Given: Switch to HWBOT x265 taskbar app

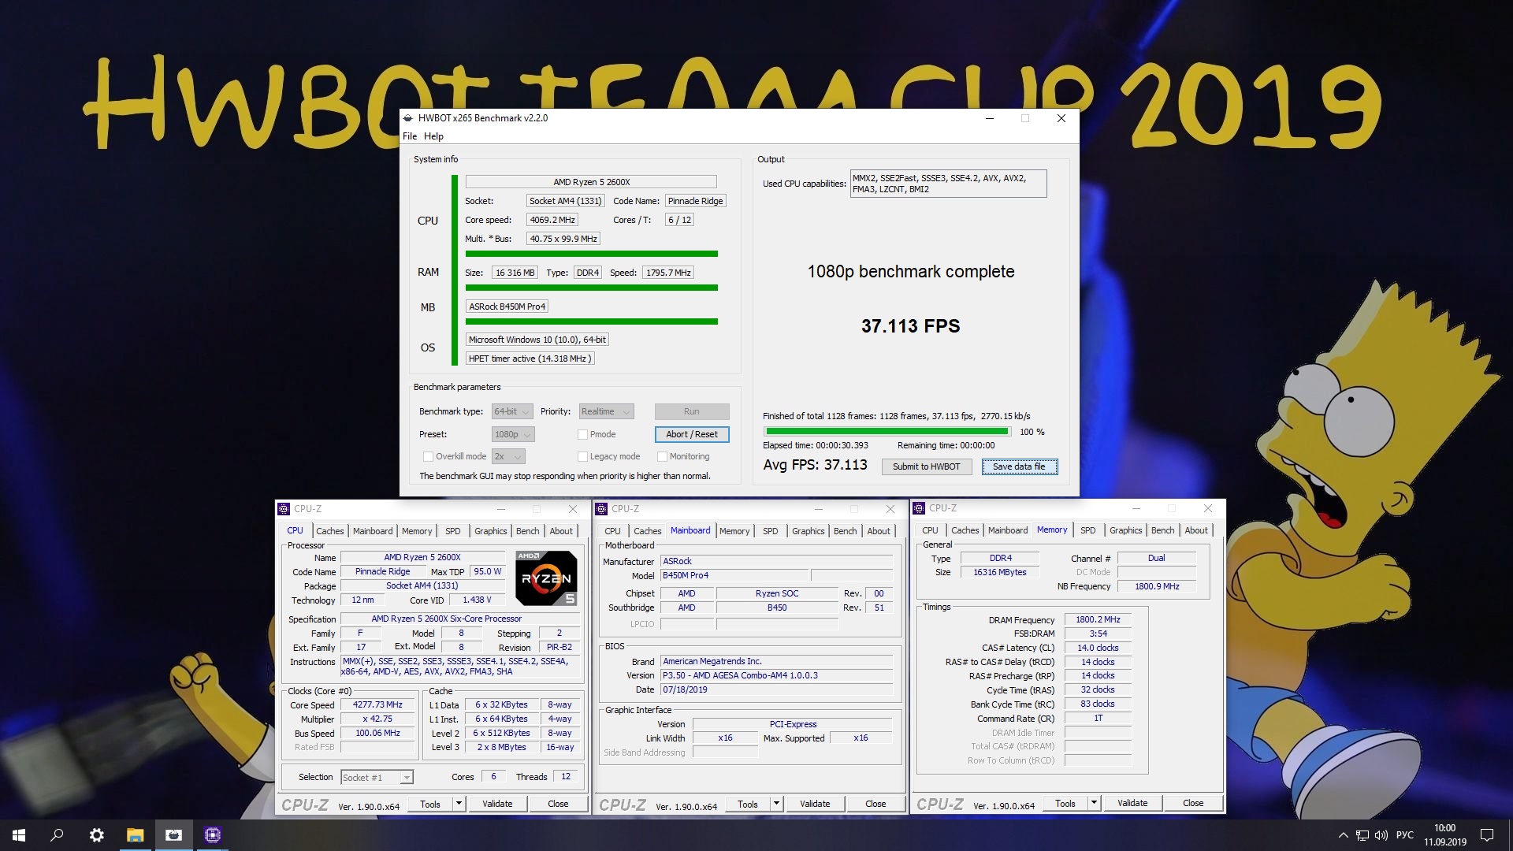Looking at the screenshot, I should [173, 835].
